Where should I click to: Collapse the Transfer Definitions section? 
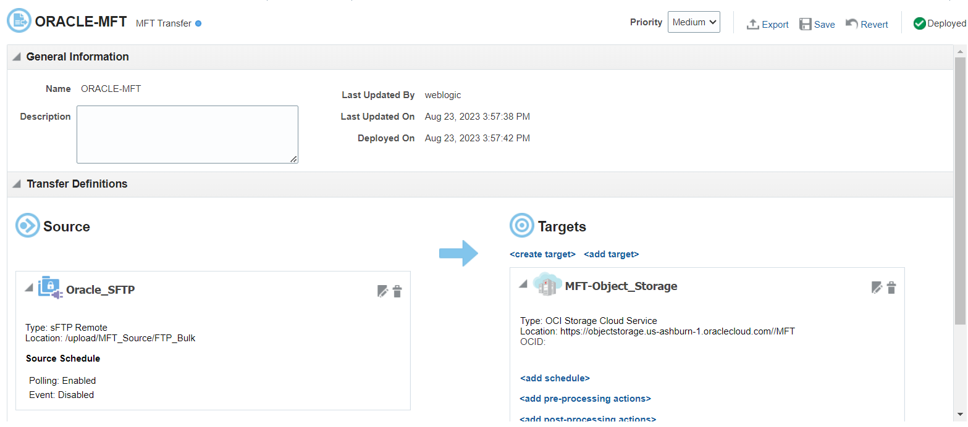(17, 184)
